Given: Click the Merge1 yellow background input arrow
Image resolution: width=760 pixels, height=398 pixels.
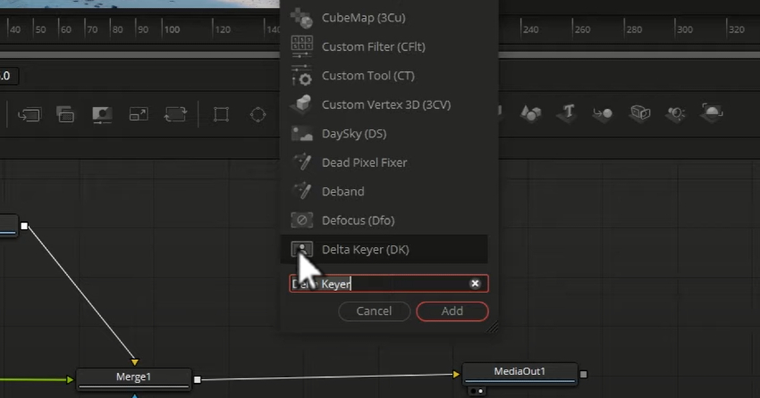Looking at the screenshot, I should 135,361.
